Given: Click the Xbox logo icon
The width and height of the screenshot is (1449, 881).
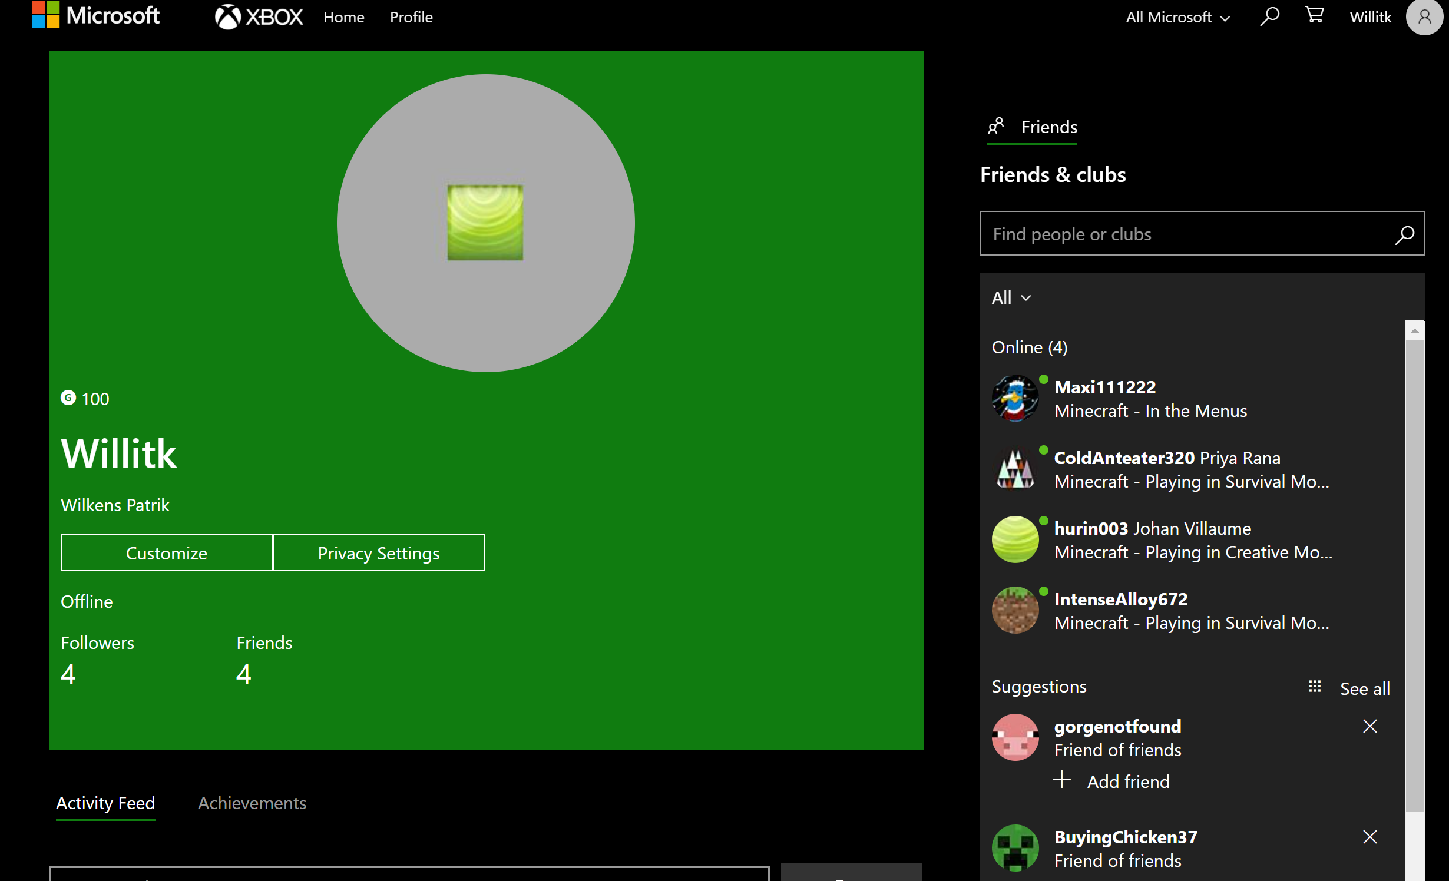Looking at the screenshot, I should point(227,17).
